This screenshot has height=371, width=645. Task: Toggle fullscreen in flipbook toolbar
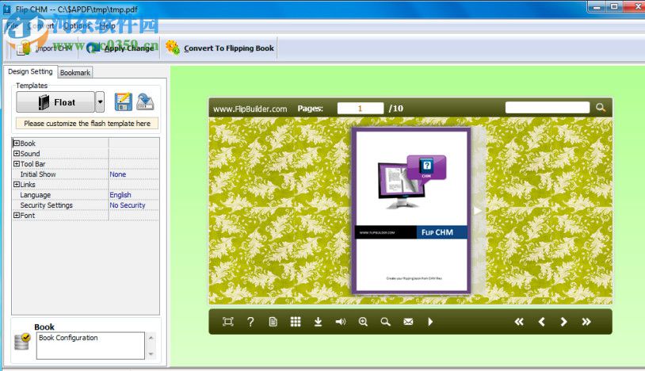coord(228,322)
